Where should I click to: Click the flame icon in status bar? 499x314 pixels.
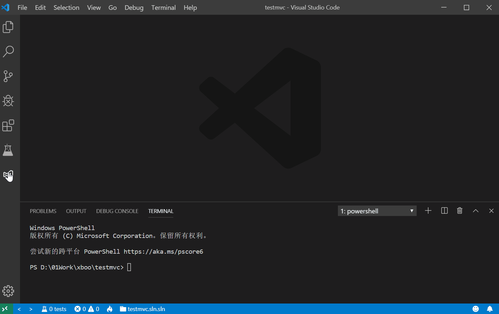(110, 309)
